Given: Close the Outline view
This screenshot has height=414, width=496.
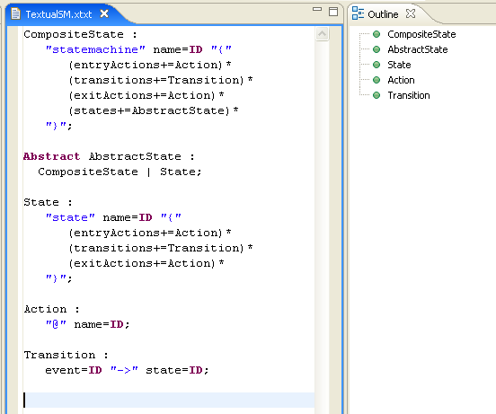Looking at the screenshot, I should (411, 13).
